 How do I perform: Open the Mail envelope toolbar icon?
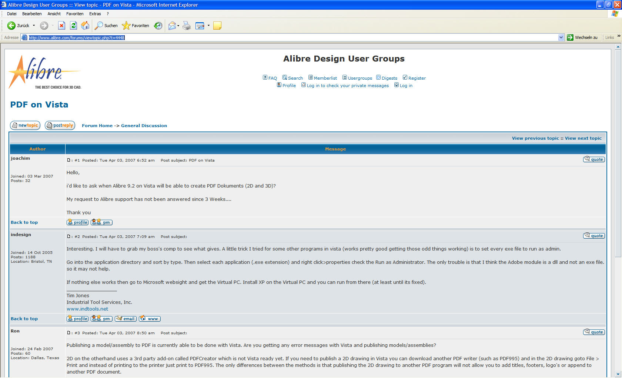click(x=172, y=26)
